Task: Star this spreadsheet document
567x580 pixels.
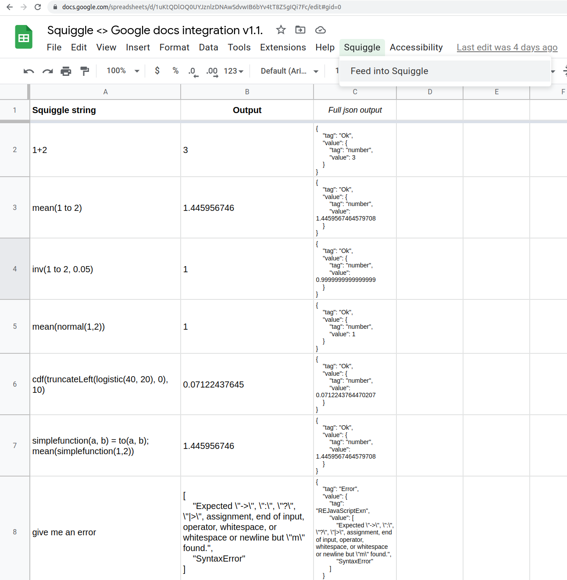Action: pos(281,30)
